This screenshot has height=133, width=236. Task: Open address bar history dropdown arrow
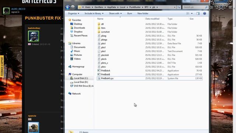pyautogui.click(x=174, y=7)
